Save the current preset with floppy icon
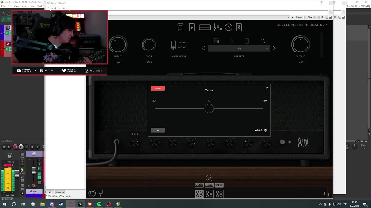This screenshot has height=208, width=371. point(216,41)
